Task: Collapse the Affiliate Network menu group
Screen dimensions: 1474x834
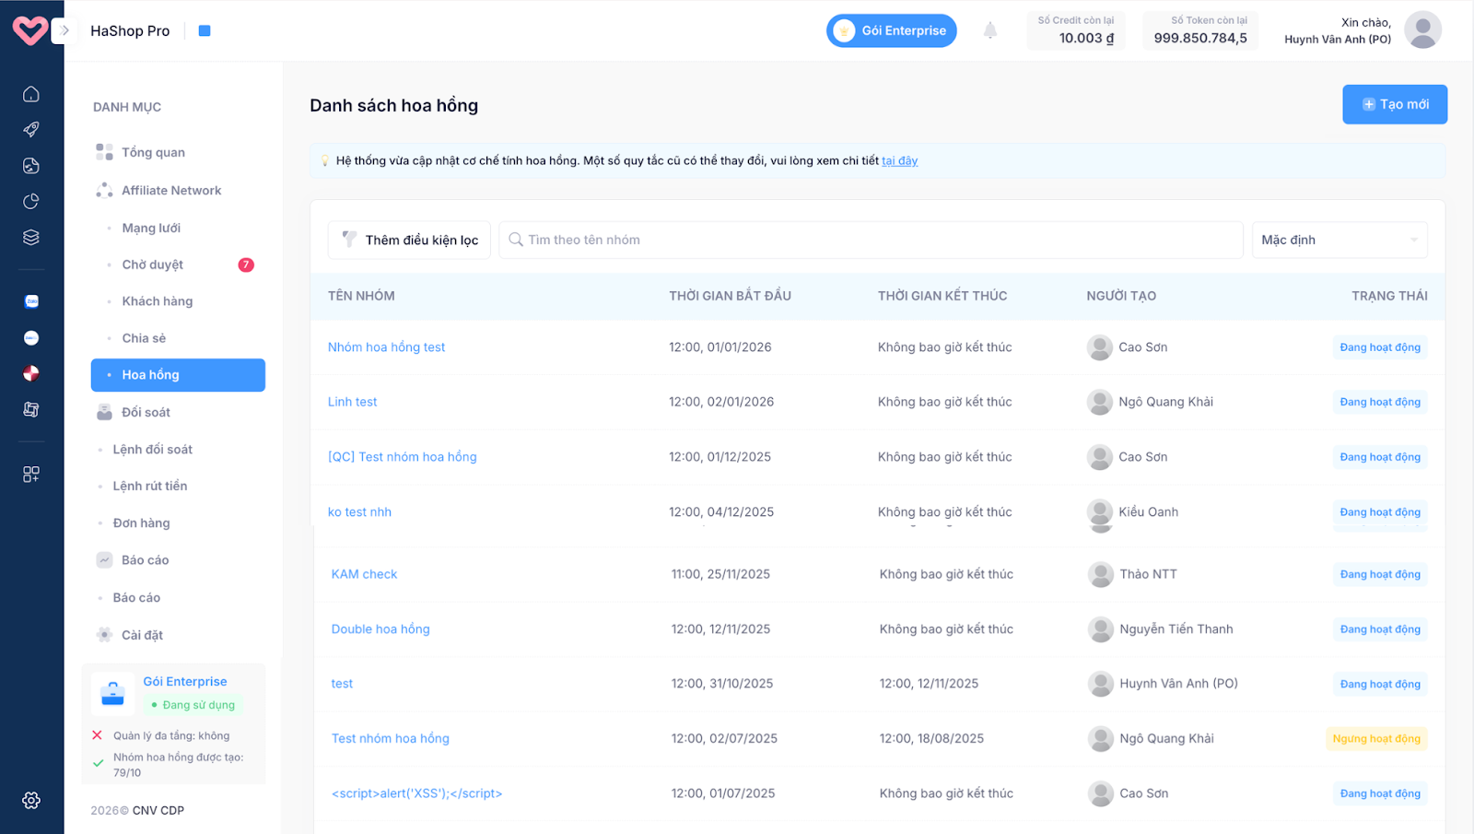Action: click(171, 191)
